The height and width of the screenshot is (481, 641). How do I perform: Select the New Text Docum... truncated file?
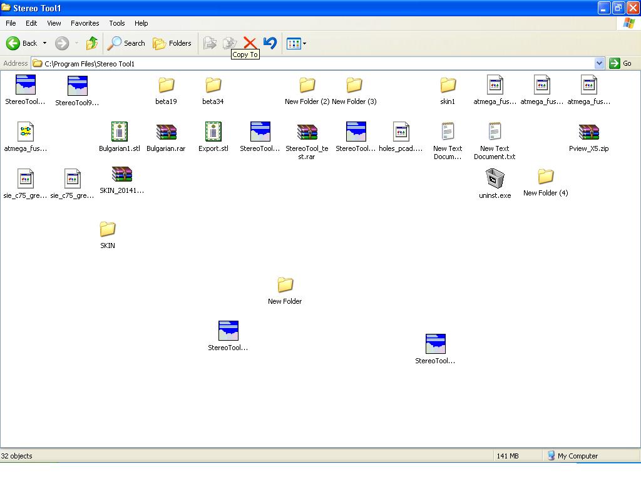(448, 141)
